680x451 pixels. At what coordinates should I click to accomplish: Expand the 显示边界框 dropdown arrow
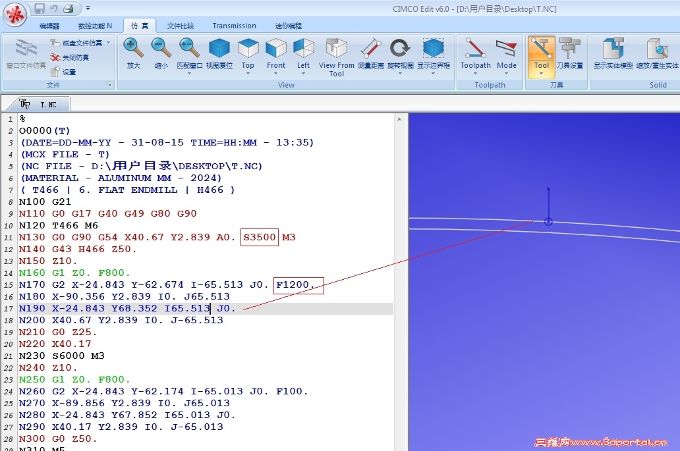pyautogui.click(x=434, y=74)
